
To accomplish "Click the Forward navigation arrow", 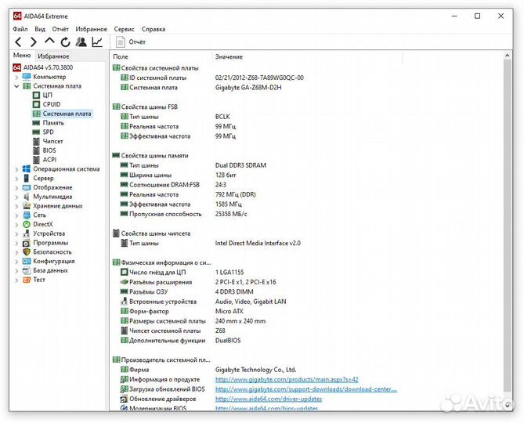I will [34, 42].
